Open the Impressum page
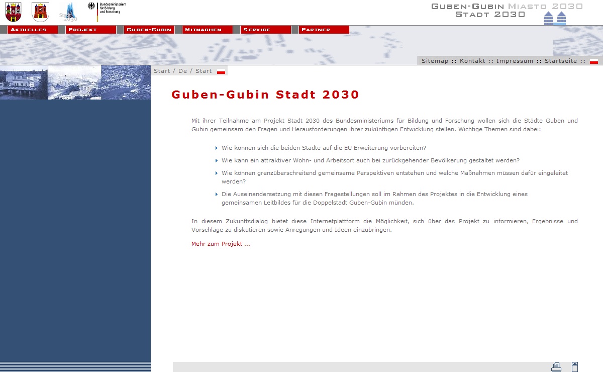603x372 pixels. [x=515, y=61]
